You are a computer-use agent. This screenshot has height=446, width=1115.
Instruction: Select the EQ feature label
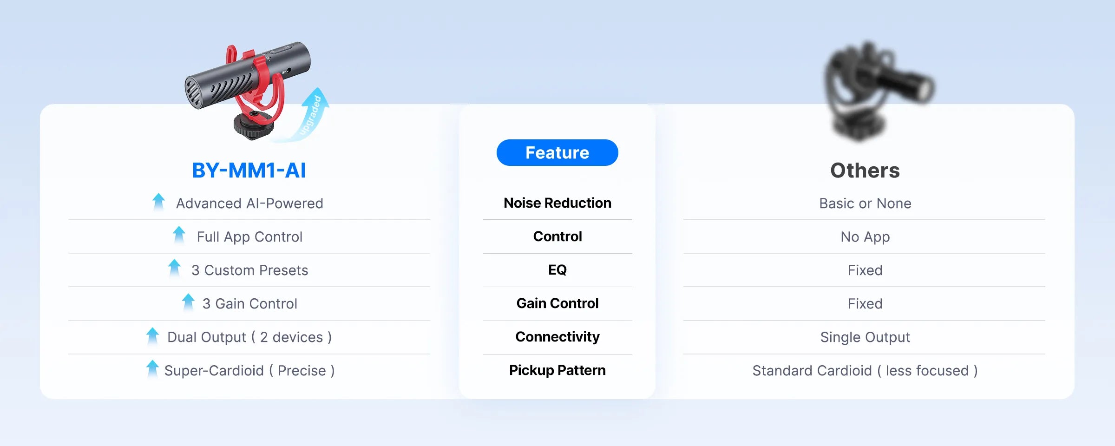[557, 270]
